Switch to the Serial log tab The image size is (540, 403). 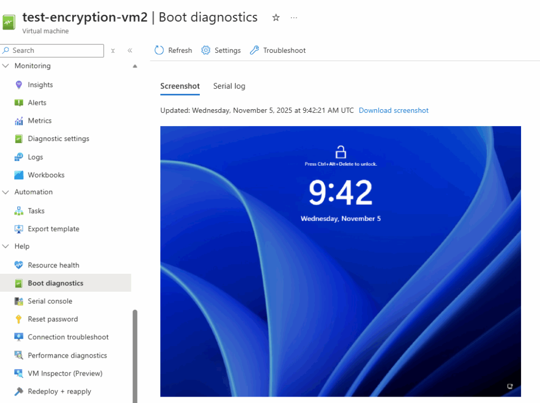click(229, 86)
